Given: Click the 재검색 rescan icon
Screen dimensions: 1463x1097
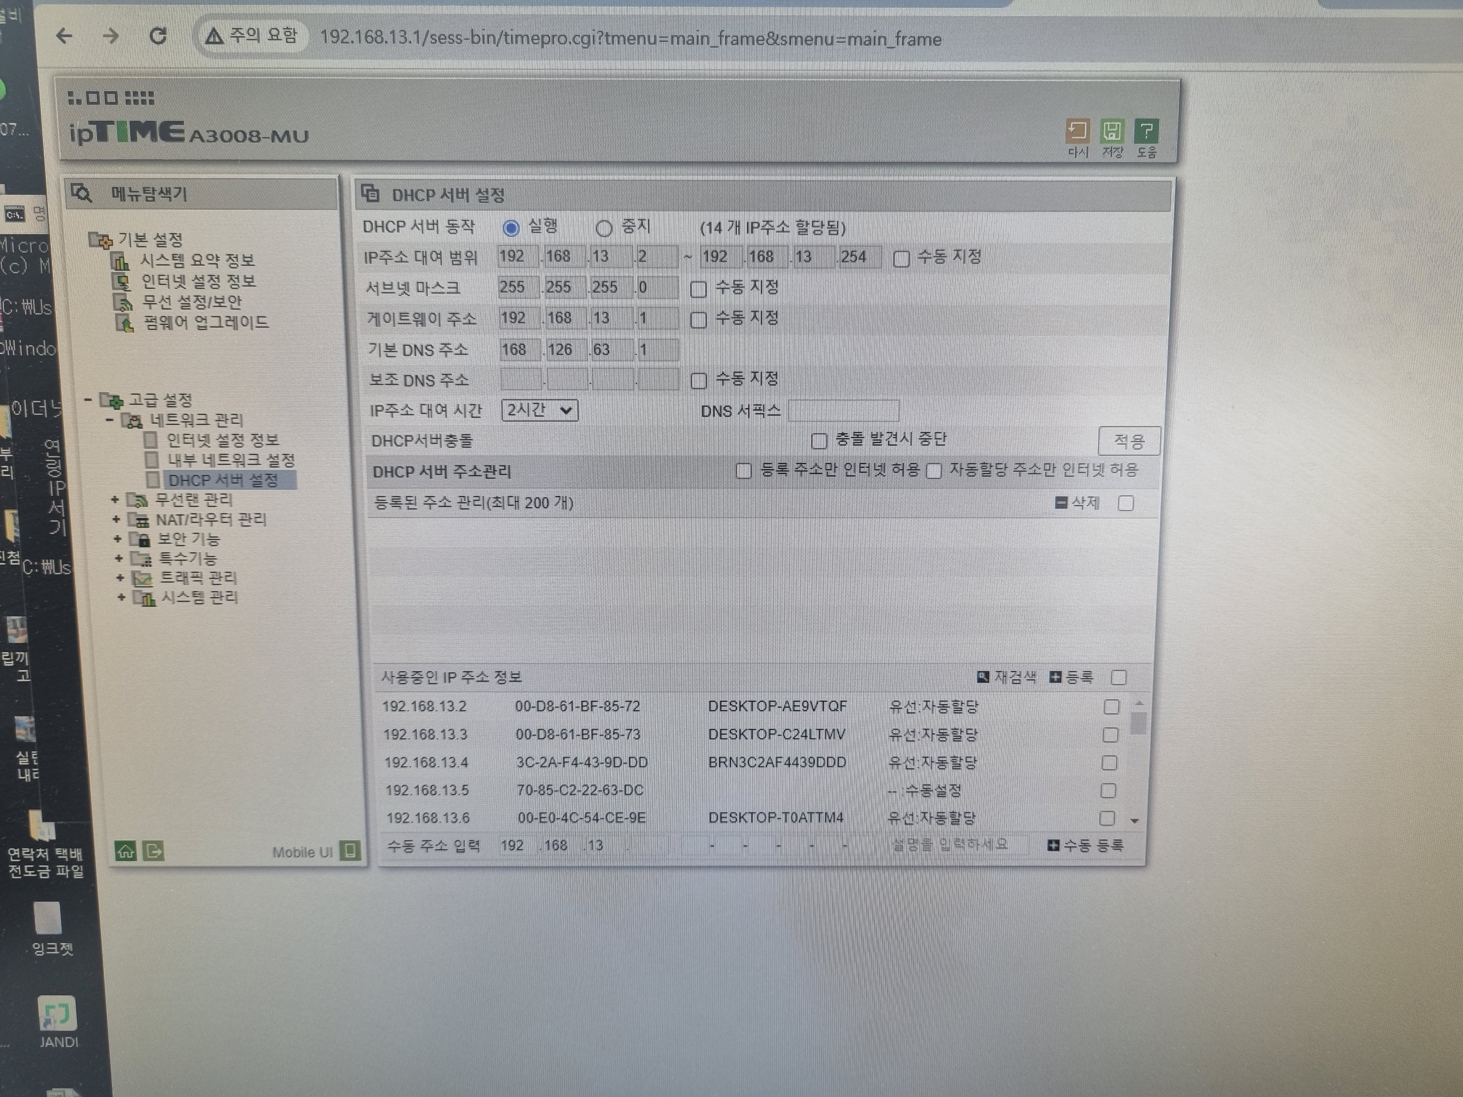Looking at the screenshot, I should [983, 677].
